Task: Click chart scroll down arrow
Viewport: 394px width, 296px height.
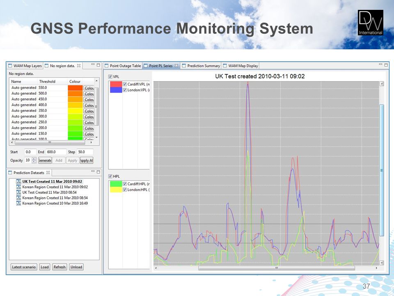Action: (382, 263)
